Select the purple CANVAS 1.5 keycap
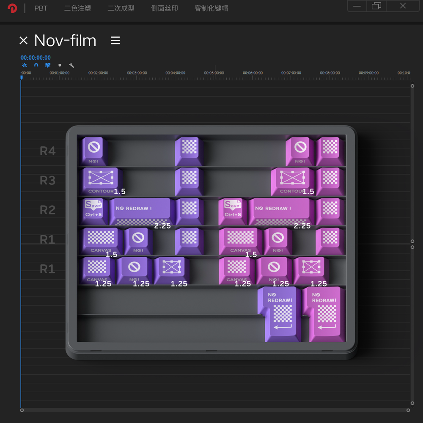 click(101, 241)
